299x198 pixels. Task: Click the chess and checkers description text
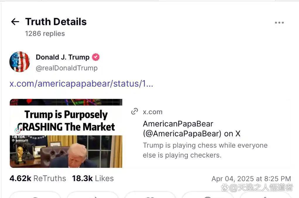pos(205,150)
